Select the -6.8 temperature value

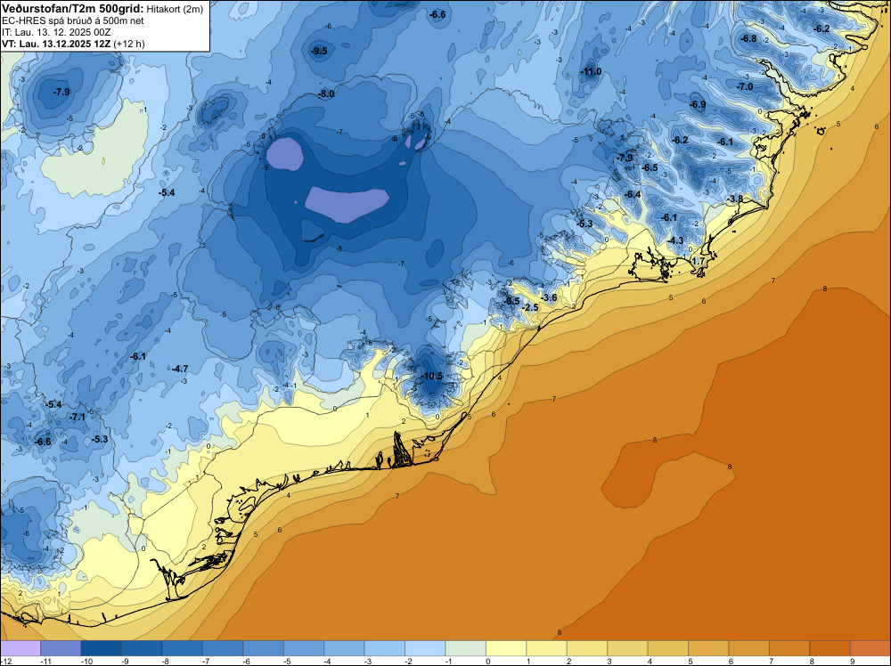point(749,38)
